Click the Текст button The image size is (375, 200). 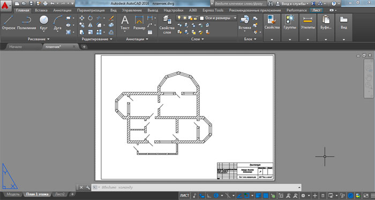click(125, 23)
